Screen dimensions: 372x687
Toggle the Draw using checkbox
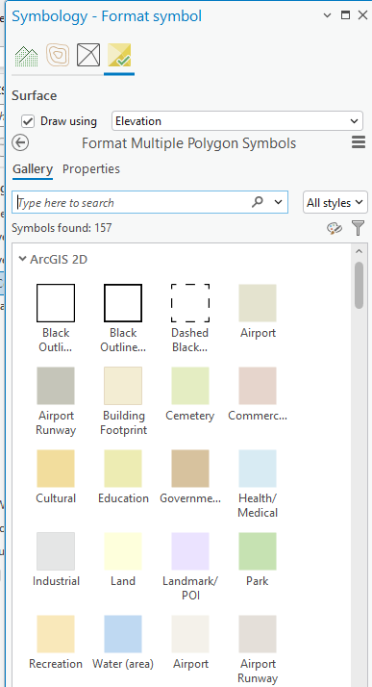(28, 121)
